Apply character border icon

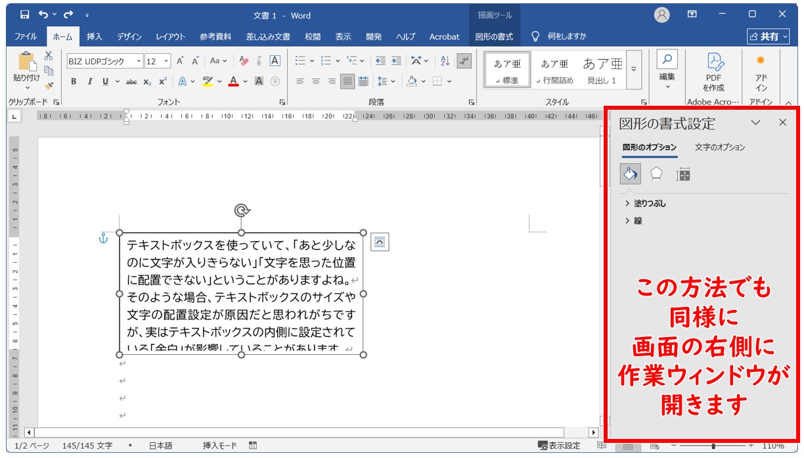click(275, 61)
